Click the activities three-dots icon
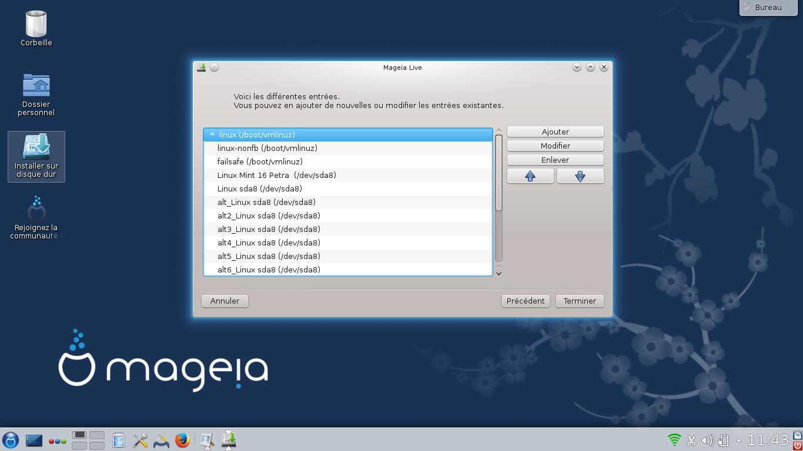The width and height of the screenshot is (803, 451). (x=57, y=441)
